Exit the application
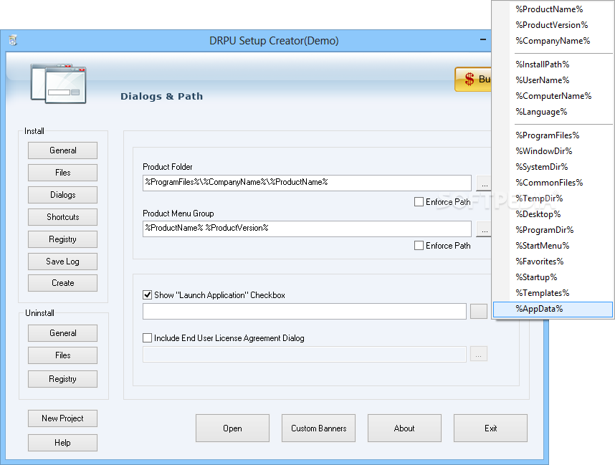Screen dimensions: 615x465 [x=491, y=428]
